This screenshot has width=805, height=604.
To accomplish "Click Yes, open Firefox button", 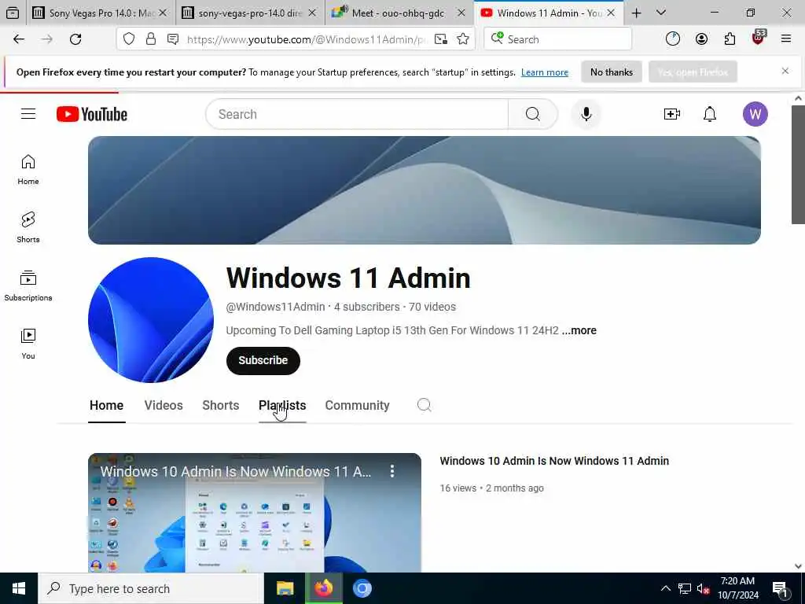I will tap(693, 72).
